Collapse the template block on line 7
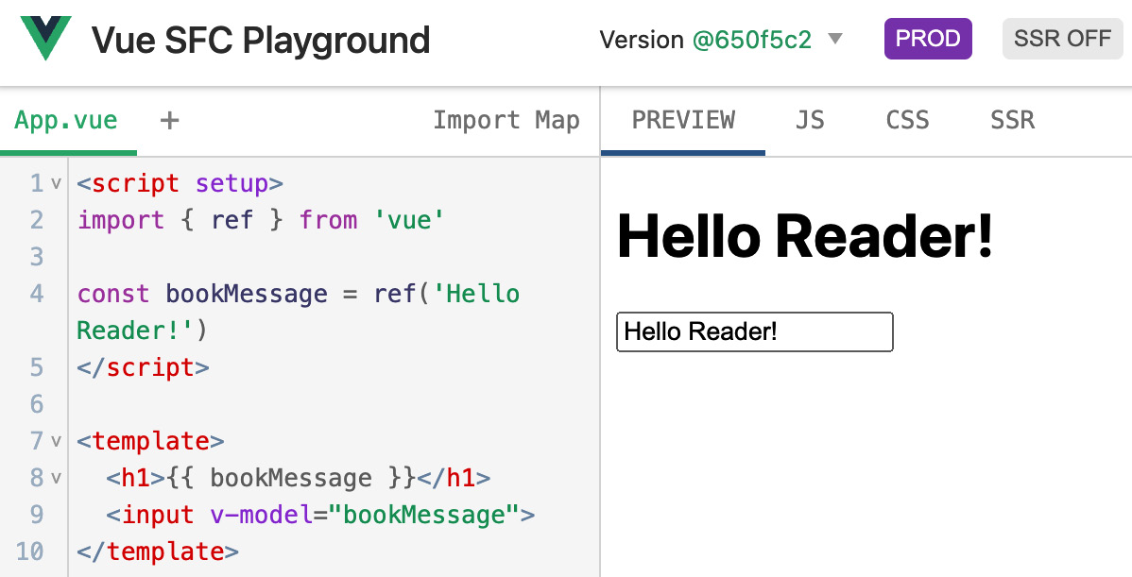Image resolution: width=1132 pixels, height=577 pixels. tap(57, 441)
